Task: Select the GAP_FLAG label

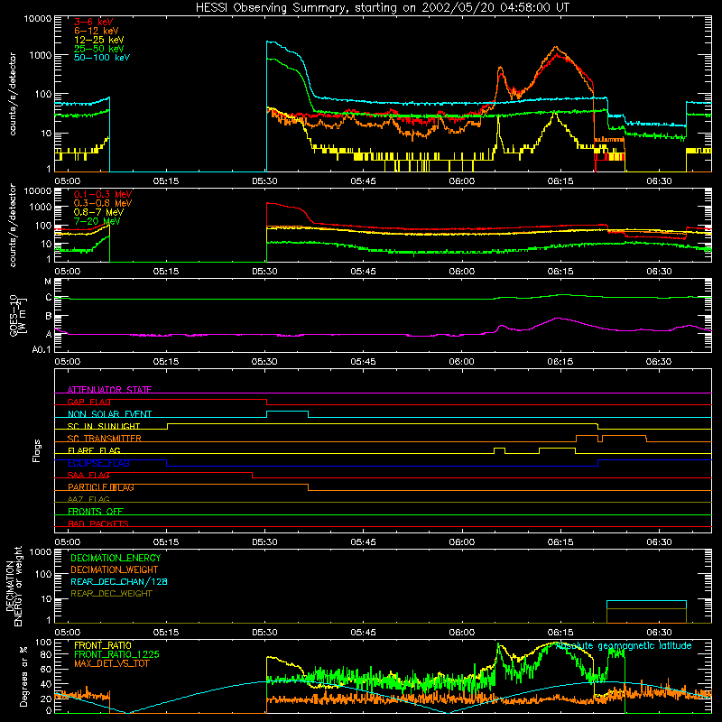Action: point(89,402)
